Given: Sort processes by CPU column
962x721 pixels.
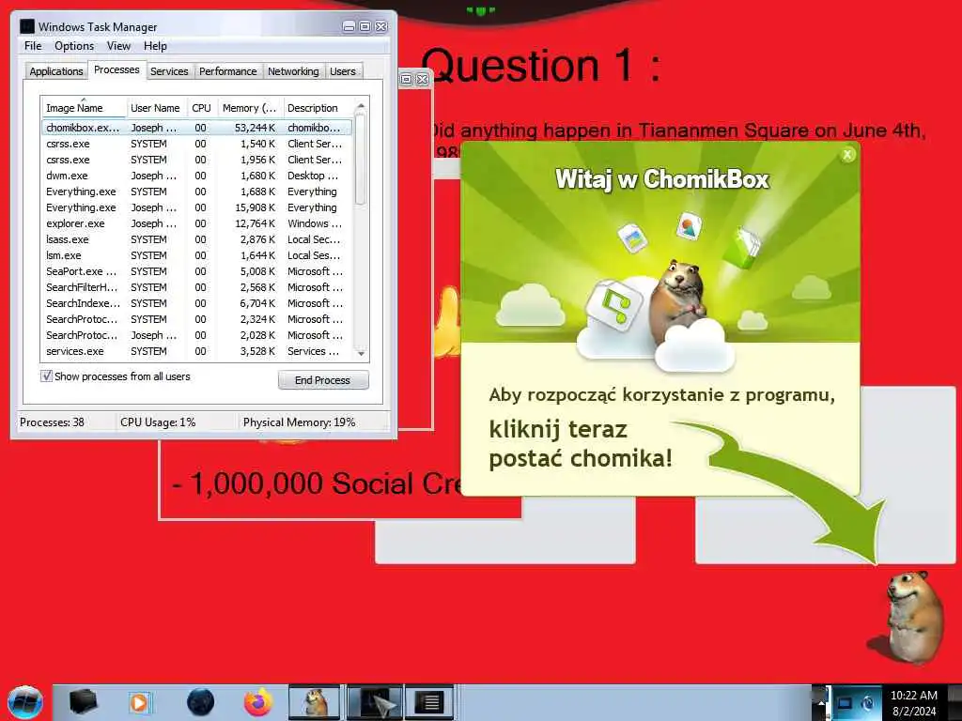Looking at the screenshot, I should pyautogui.click(x=201, y=108).
